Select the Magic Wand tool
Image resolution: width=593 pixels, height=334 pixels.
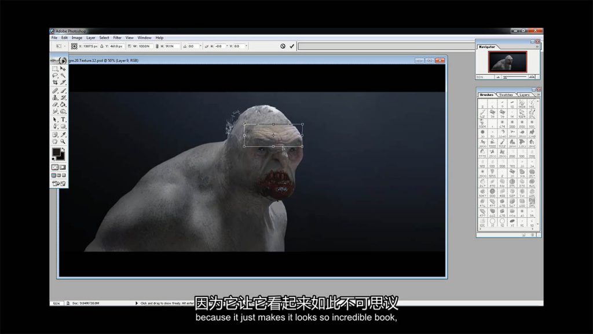pos(63,75)
